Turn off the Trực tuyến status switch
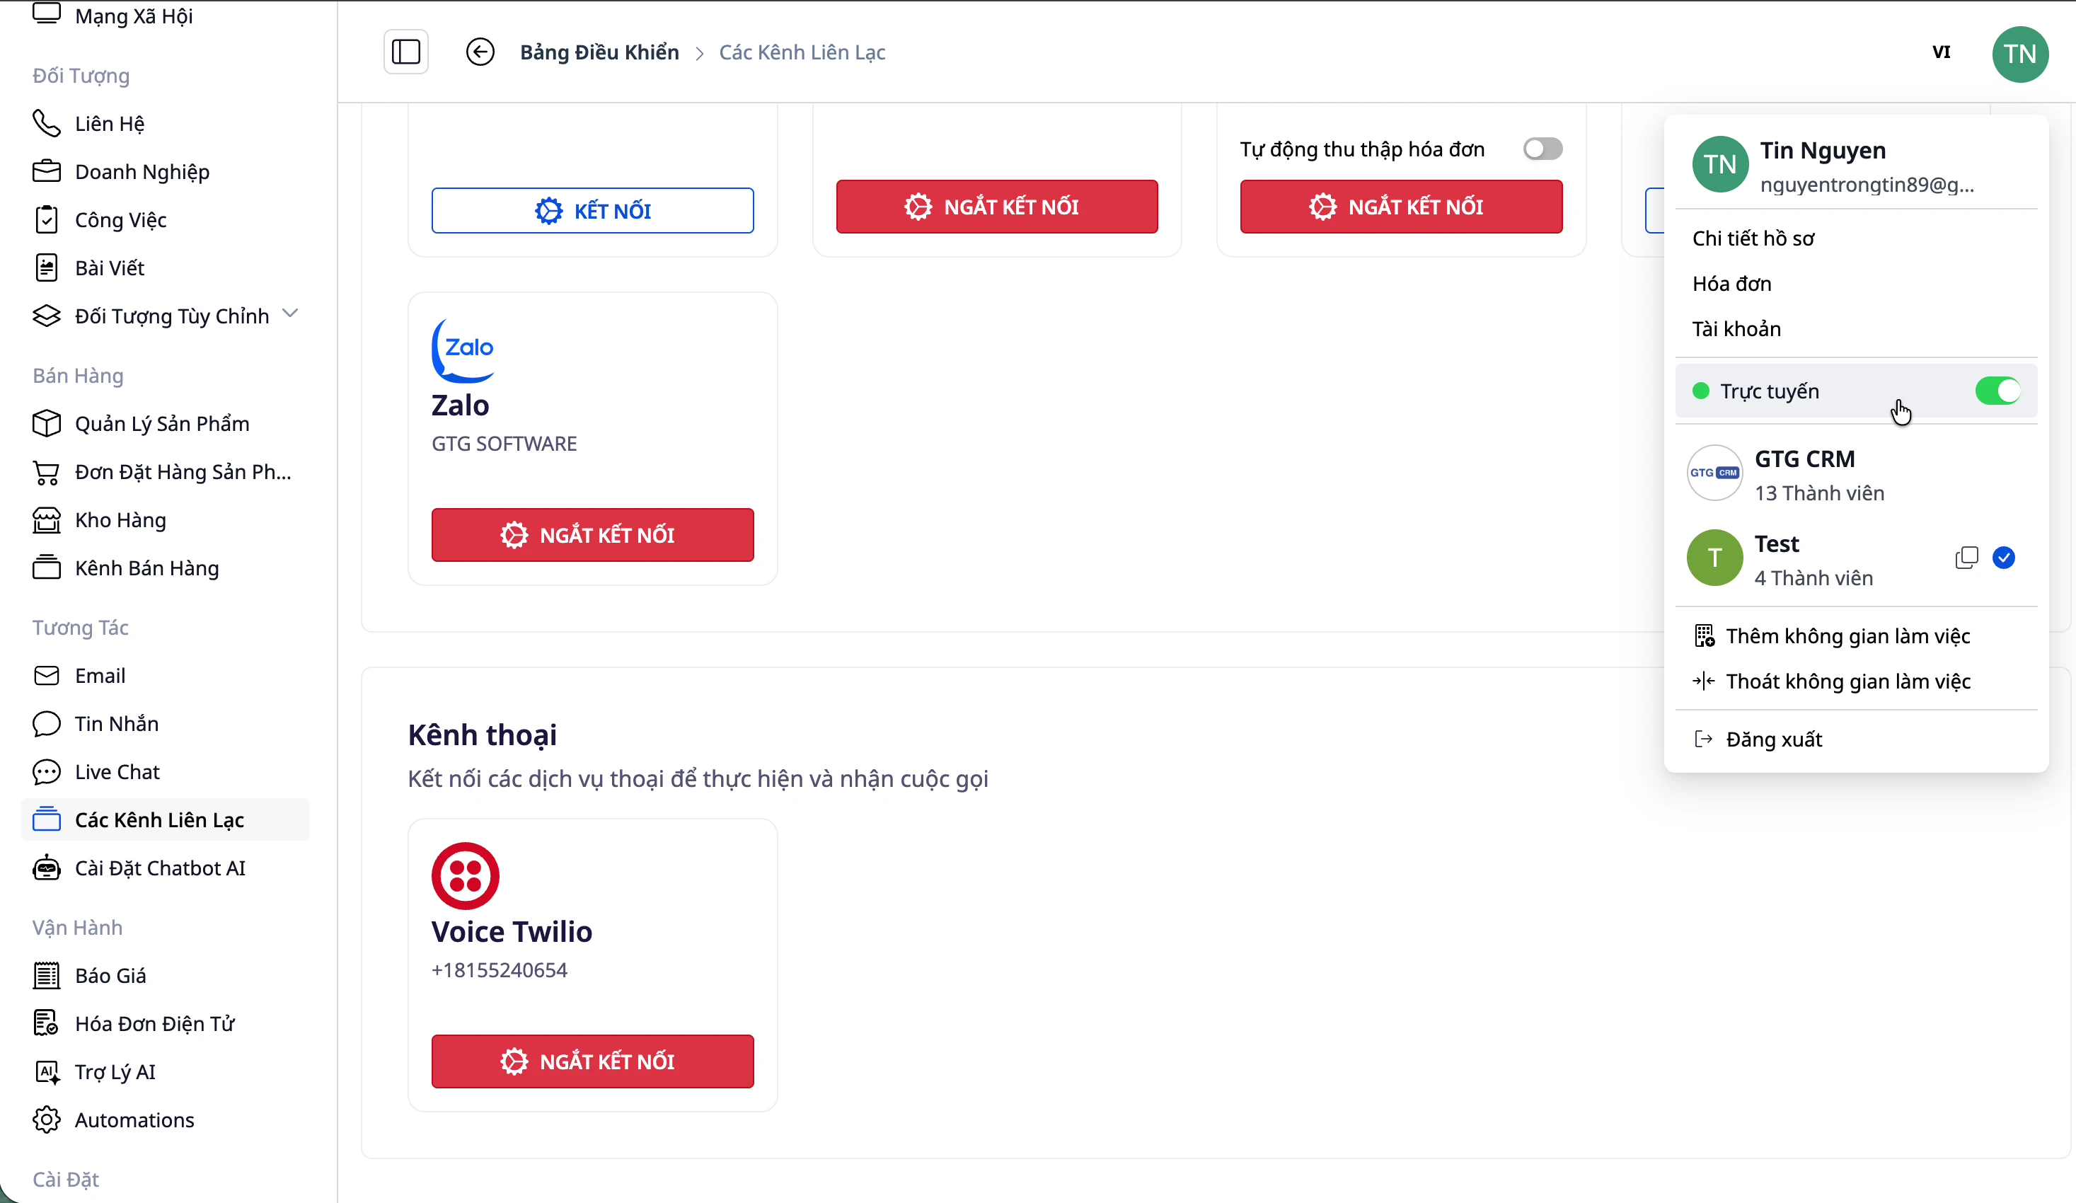 click(x=1997, y=391)
